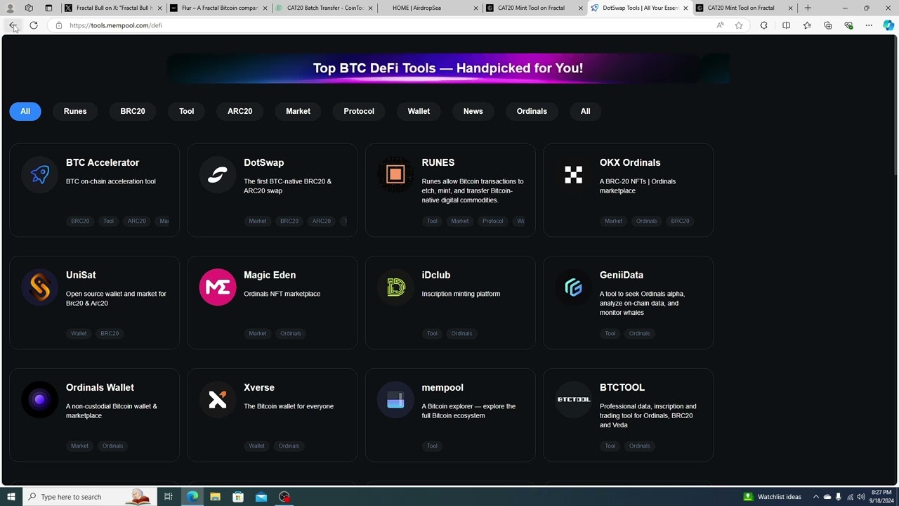Click Wallet tag on Xverse card
Viewport: 899px width, 506px height.
(x=256, y=446)
